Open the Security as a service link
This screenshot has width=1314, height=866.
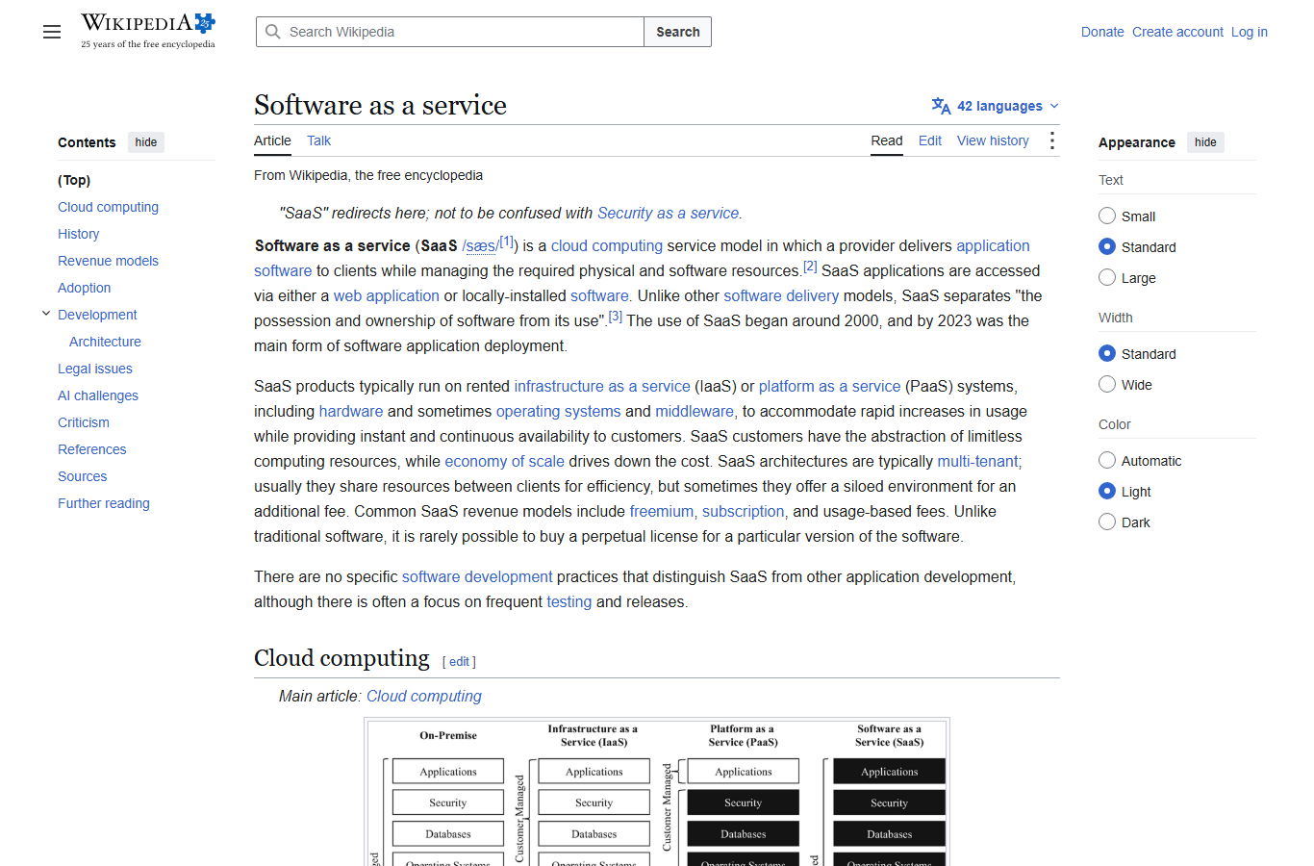tap(668, 213)
